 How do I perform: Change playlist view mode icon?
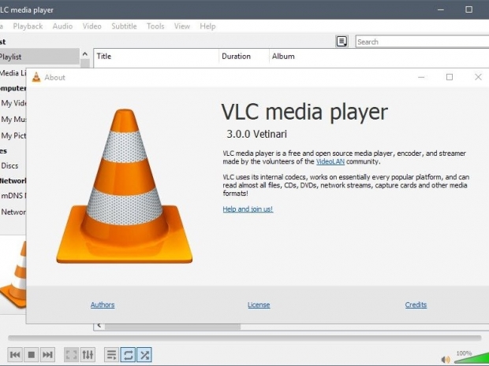342,42
